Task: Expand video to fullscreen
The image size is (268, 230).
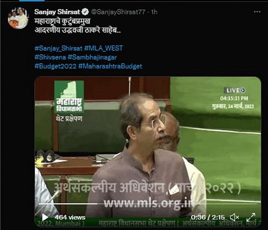Action: 251,217
